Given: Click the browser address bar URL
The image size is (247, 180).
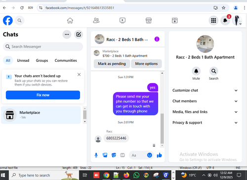Looking at the screenshot, I should [x=80, y=8].
